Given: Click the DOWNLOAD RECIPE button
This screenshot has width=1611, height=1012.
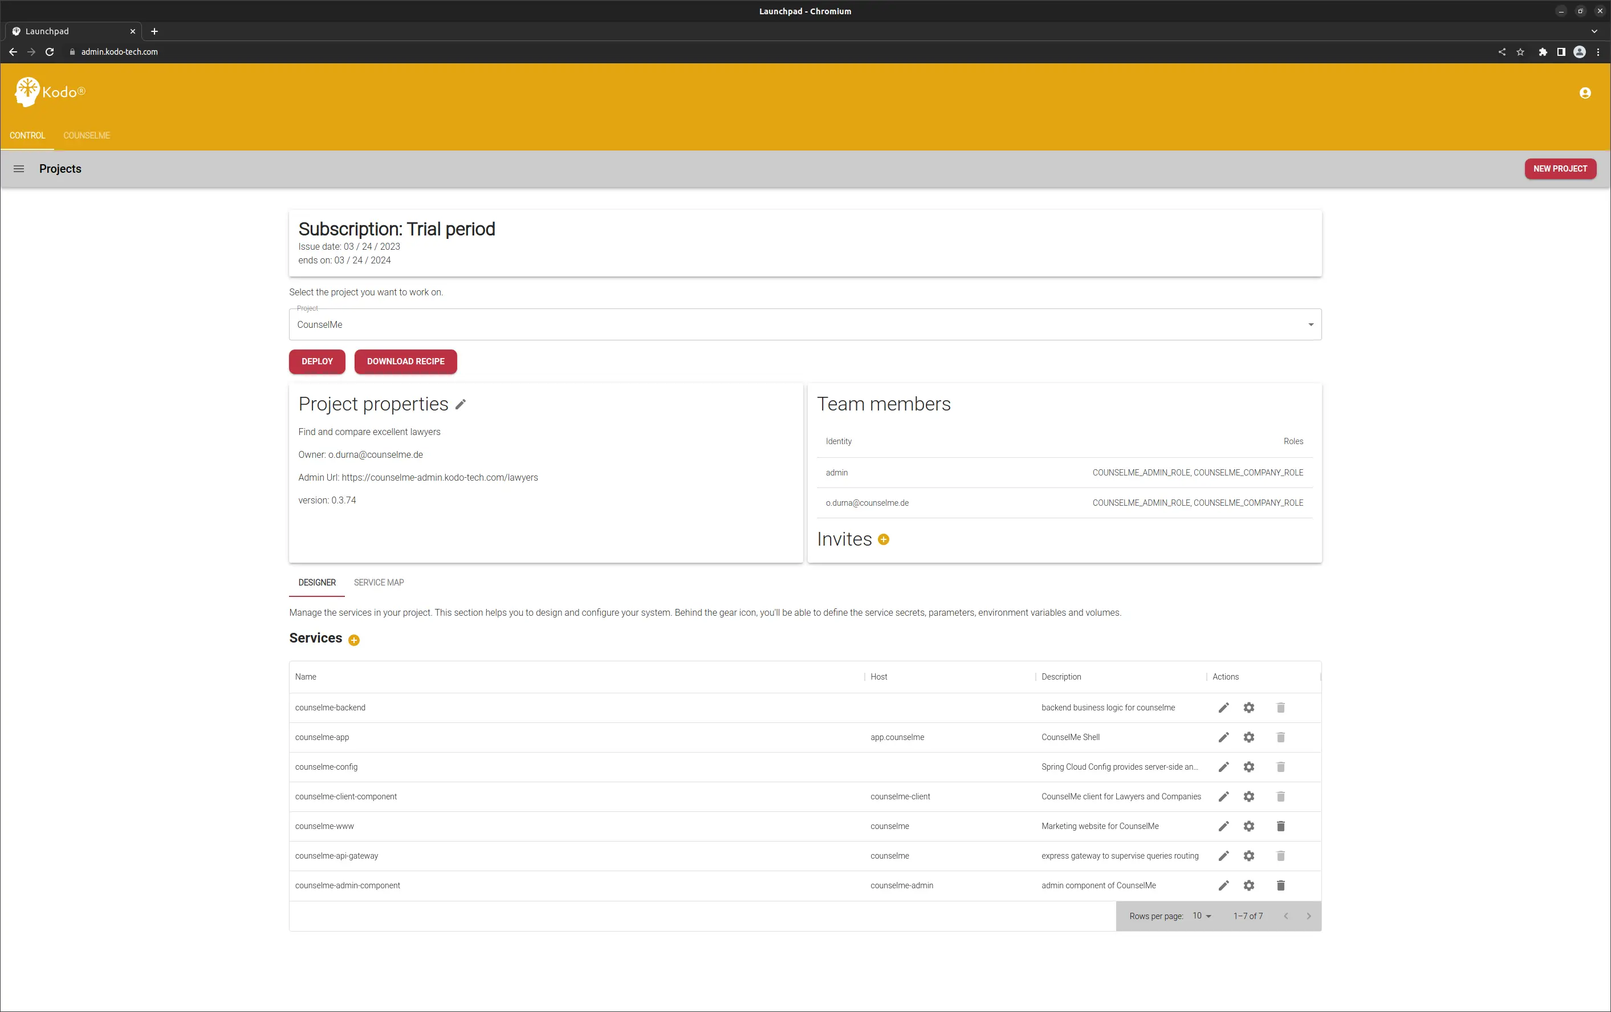Looking at the screenshot, I should [x=405, y=361].
